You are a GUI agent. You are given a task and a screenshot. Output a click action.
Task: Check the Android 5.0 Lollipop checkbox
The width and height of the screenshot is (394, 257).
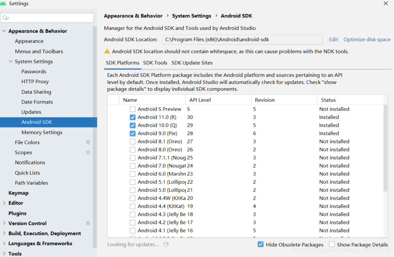[132, 190]
